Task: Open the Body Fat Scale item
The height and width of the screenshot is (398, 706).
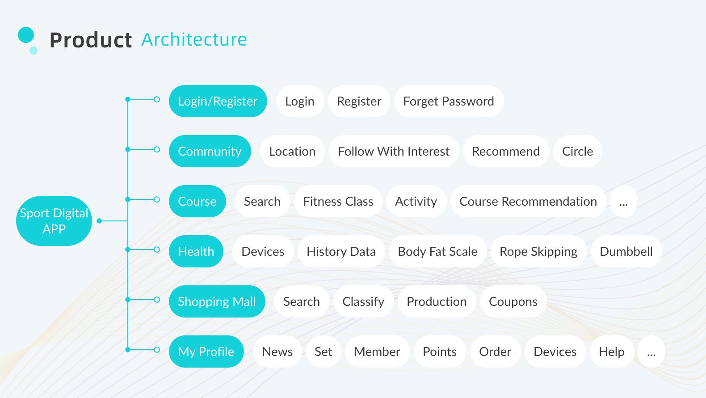Action: [437, 252]
